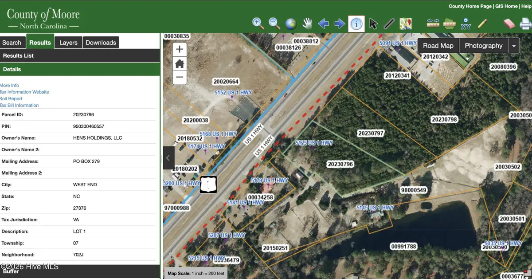The width and height of the screenshot is (532, 279).
Task: Click the Print icon
Action: click(525, 23)
